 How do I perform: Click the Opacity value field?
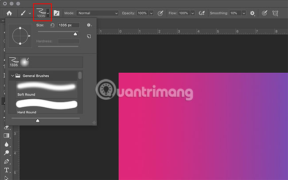tap(143, 13)
